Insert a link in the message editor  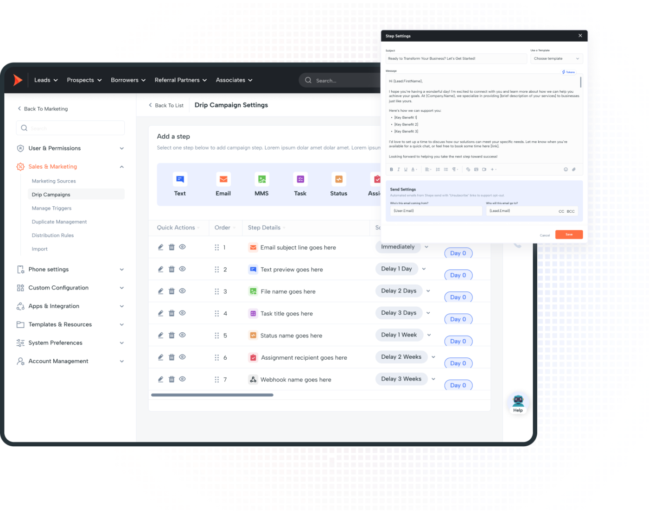tap(468, 170)
